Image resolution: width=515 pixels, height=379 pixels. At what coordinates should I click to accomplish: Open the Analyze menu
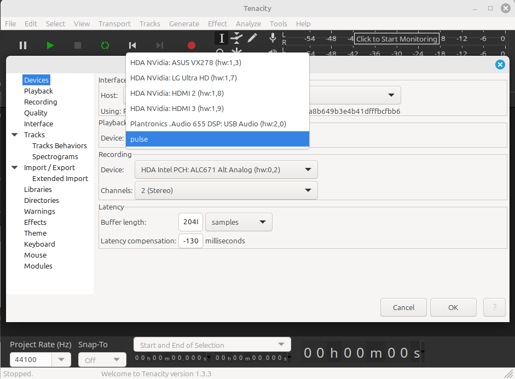pyautogui.click(x=248, y=24)
